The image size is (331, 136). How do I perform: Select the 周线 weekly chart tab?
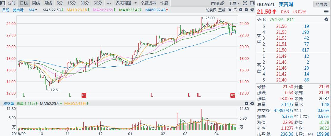[36, 3]
